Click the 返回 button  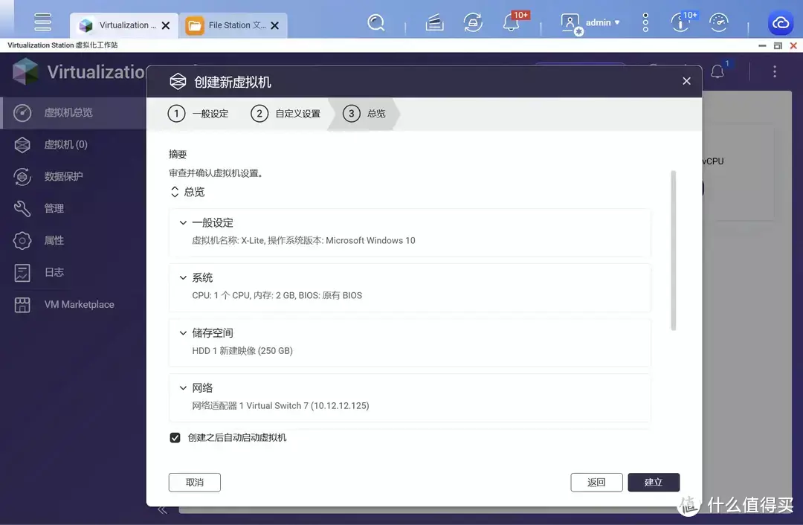pos(596,483)
